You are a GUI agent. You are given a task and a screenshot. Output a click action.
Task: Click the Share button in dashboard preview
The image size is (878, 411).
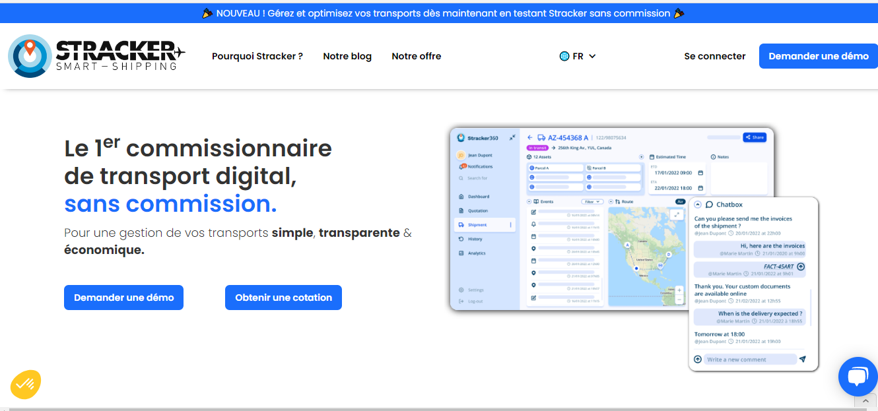(755, 137)
